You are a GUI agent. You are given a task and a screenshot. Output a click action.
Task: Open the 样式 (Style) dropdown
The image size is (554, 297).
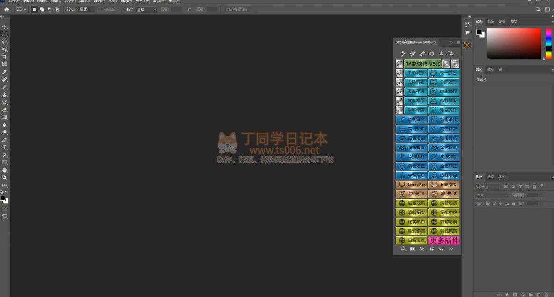coord(146,9)
